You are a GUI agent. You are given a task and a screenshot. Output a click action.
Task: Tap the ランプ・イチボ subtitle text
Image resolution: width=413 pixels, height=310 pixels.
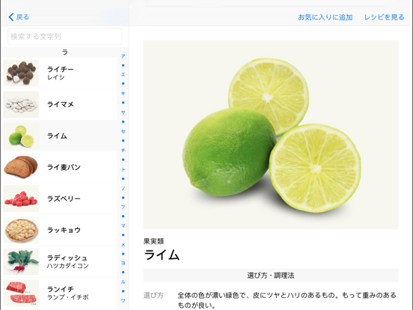pyautogui.click(x=67, y=297)
